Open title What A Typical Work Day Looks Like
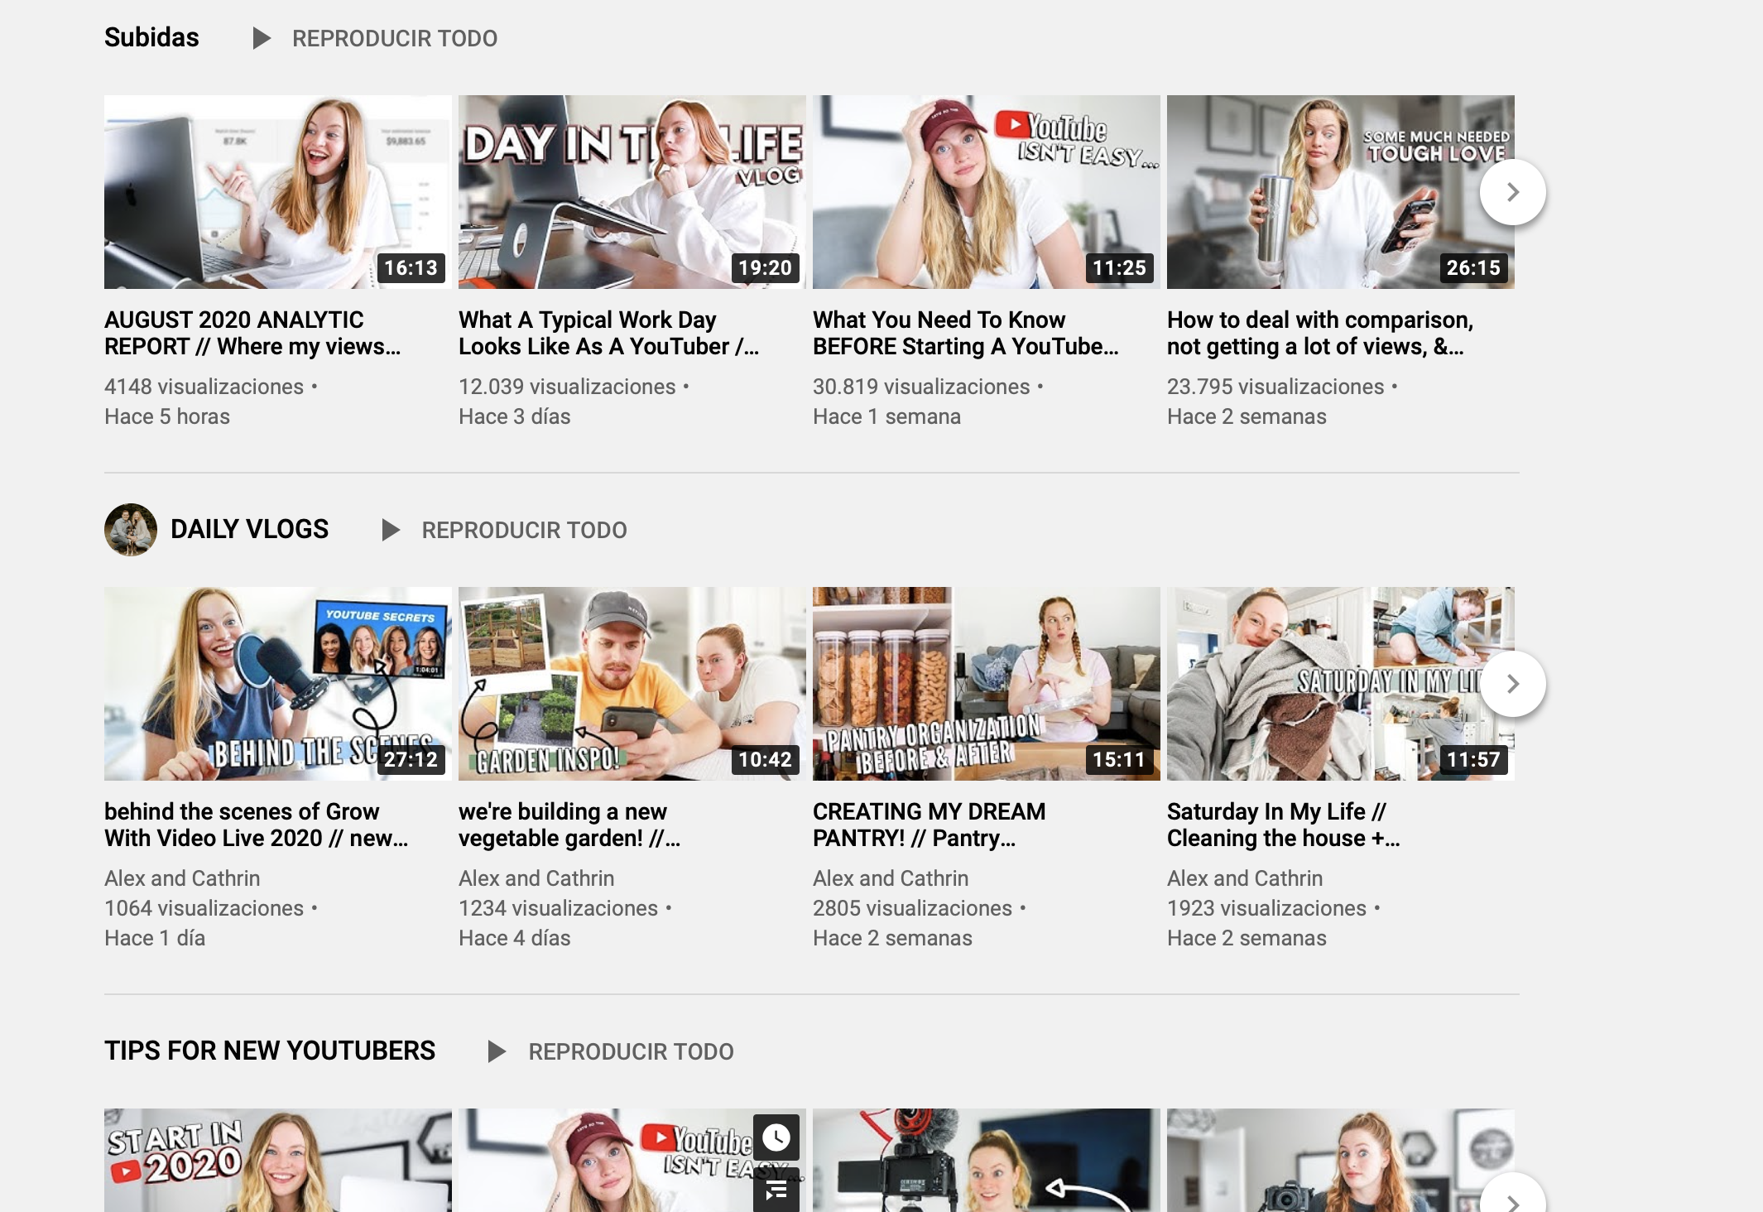This screenshot has width=1763, height=1212. (608, 333)
